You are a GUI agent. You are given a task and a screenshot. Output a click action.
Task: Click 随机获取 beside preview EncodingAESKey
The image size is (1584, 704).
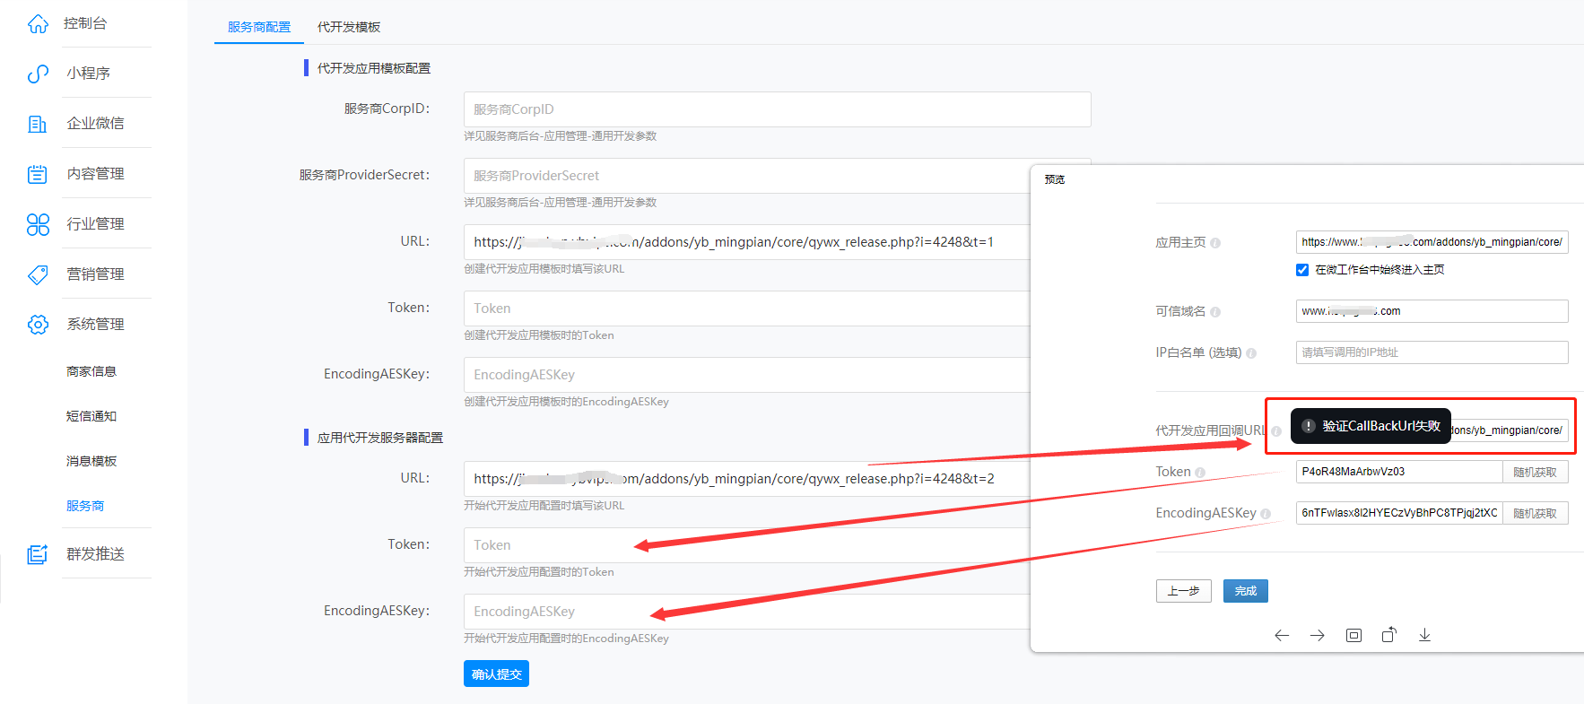click(1536, 513)
